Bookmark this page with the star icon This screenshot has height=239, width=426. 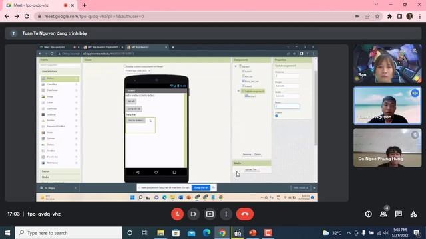(x=377, y=16)
